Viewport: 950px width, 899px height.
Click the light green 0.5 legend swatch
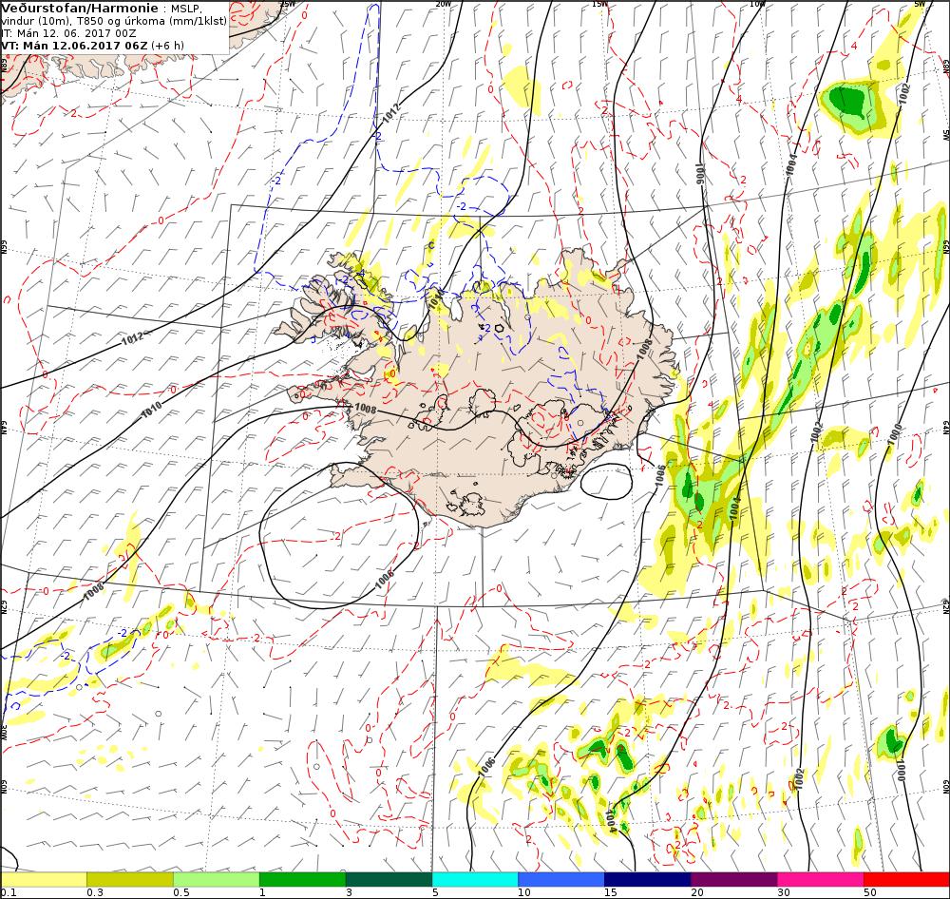[217, 879]
